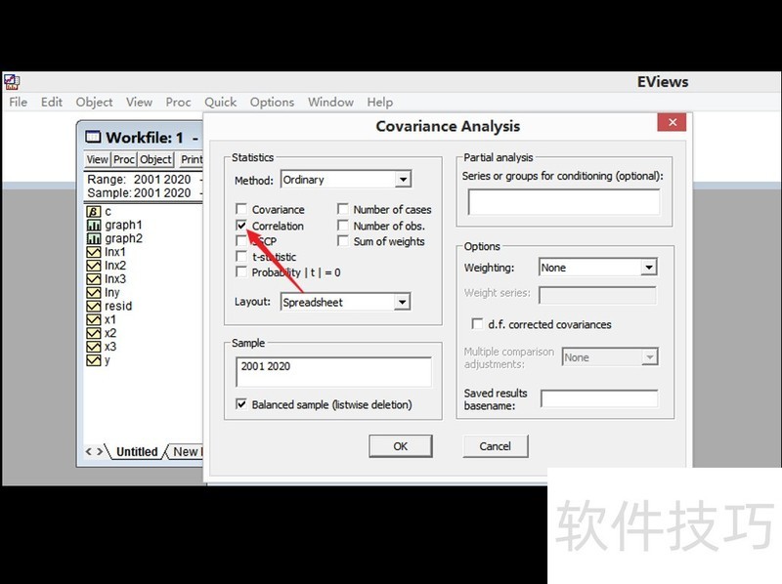Click the Workfile window icon
This screenshot has height=584, width=782.
(93, 137)
